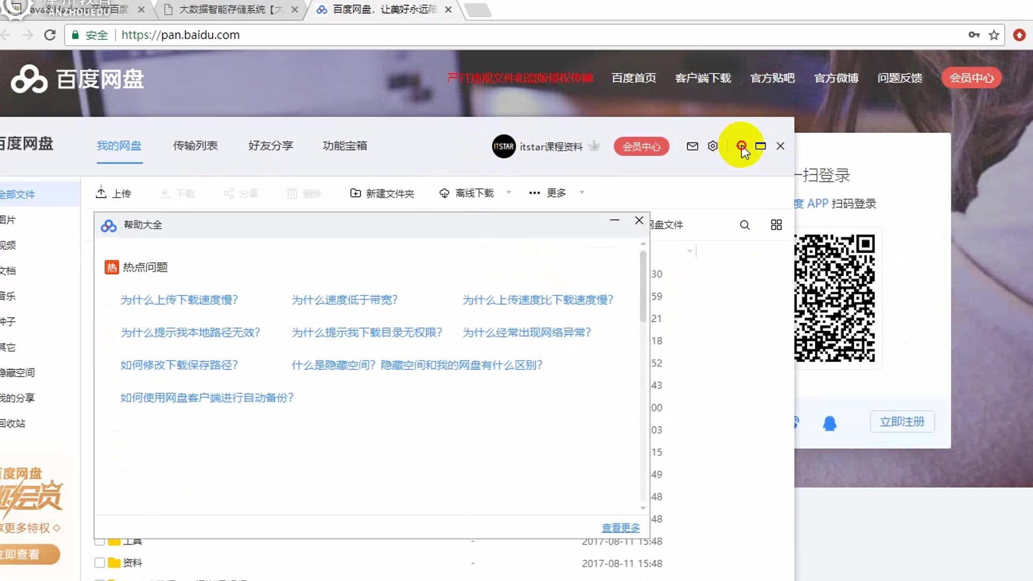The width and height of the screenshot is (1033, 581).
Task: Click the crown icon beside itstar name
Action: click(x=594, y=146)
